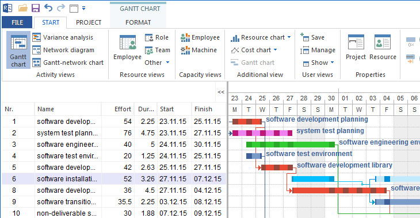
Task: Switch to the PROJECT ribbon tab
Action: pos(89,22)
